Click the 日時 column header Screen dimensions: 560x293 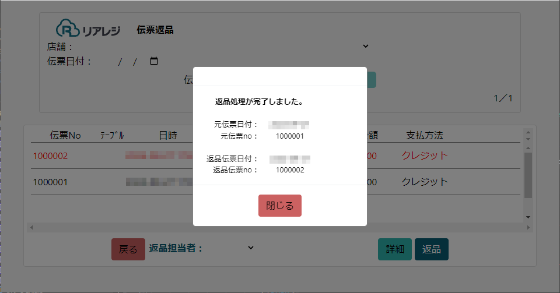167,135
